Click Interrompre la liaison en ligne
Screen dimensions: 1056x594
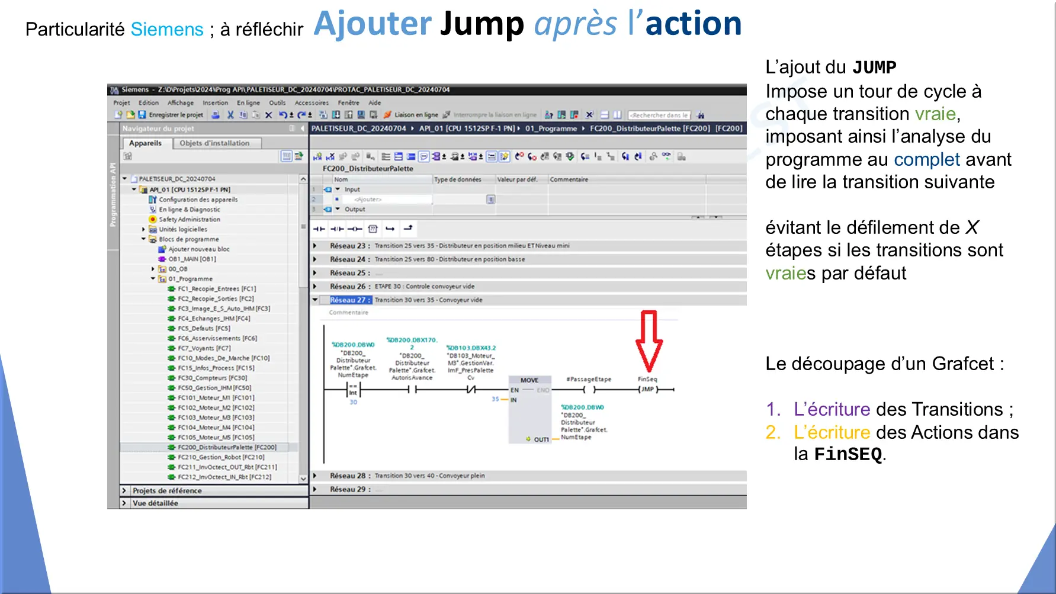[x=490, y=115]
